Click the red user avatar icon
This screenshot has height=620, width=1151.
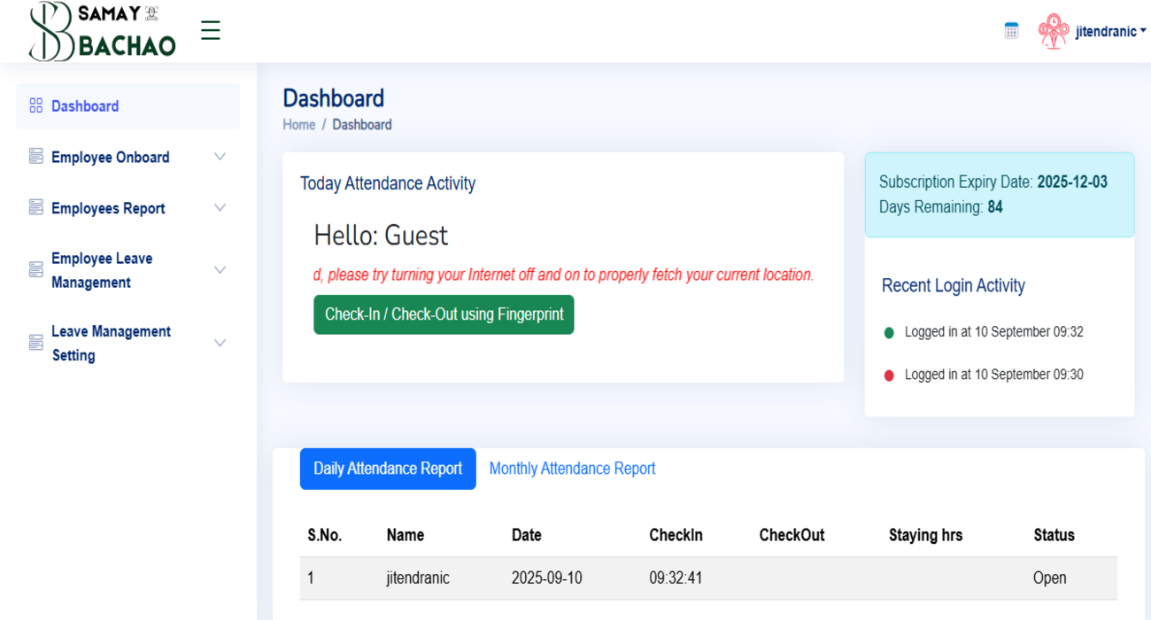(1053, 31)
